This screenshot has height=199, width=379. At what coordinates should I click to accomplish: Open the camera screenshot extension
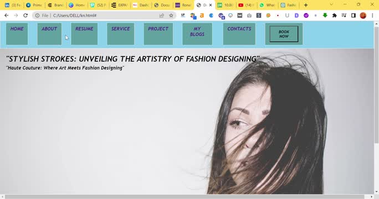click(x=249, y=15)
